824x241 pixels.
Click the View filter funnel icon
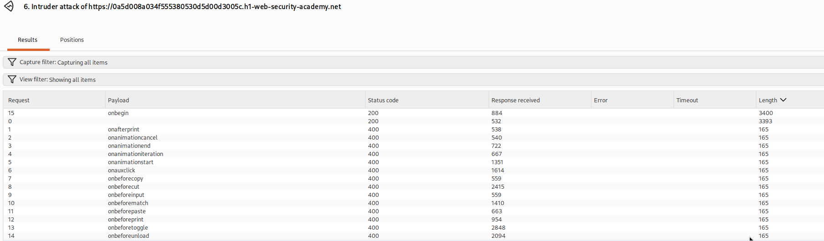click(x=12, y=80)
